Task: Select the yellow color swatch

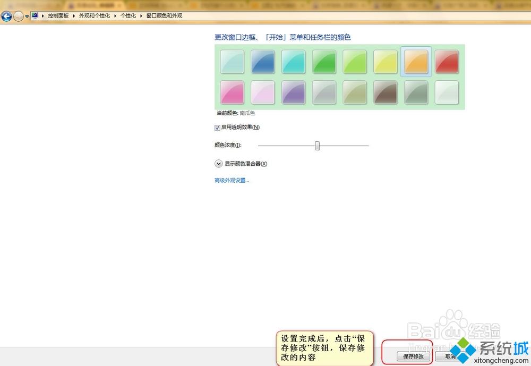Action: click(386, 62)
